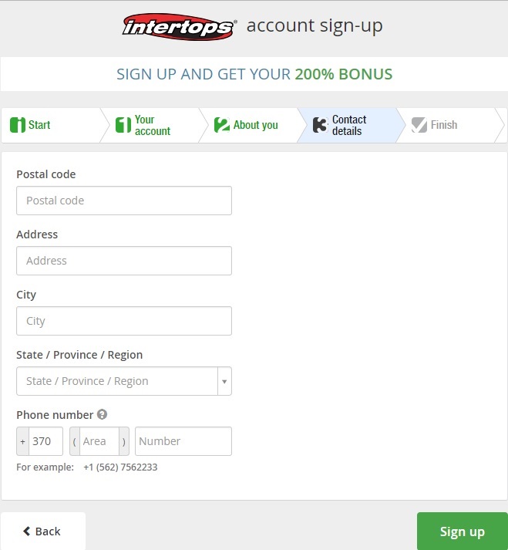Click the Your account step number icon

pyautogui.click(x=123, y=125)
